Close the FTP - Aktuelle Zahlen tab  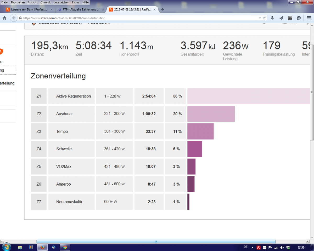pyautogui.click(x=103, y=9)
